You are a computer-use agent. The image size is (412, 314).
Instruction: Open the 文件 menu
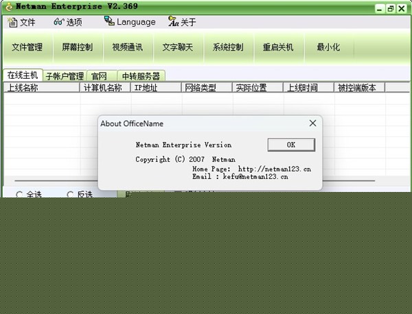point(21,23)
